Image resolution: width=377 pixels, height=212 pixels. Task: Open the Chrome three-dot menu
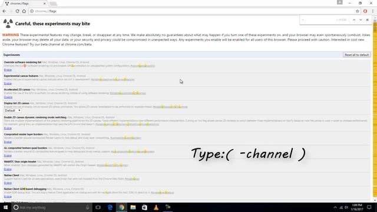pyautogui.click(x=373, y=11)
